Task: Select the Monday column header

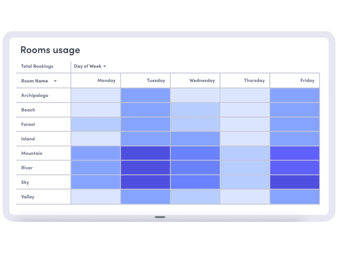Action: 96,80
